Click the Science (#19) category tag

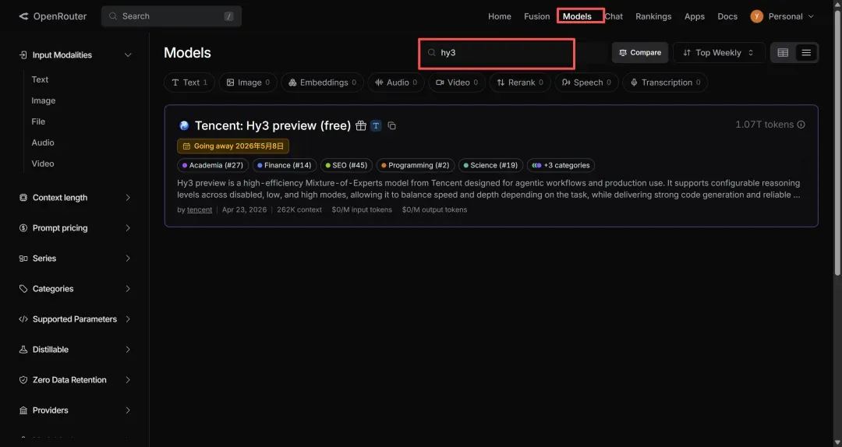[x=491, y=165]
